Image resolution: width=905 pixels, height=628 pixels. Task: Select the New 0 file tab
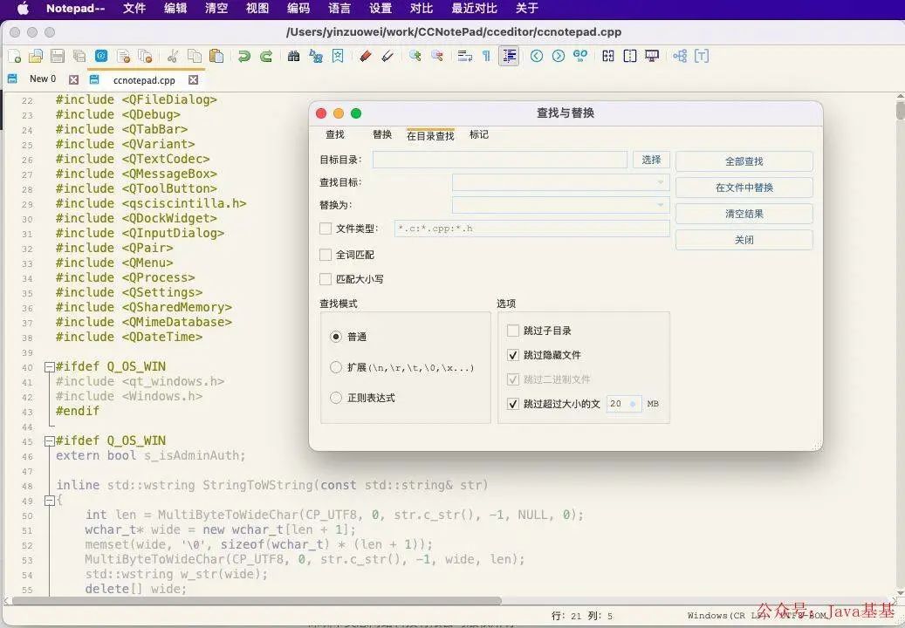click(43, 79)
